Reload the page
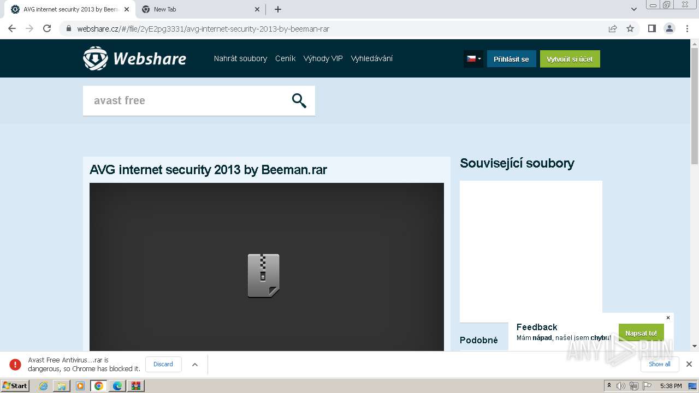 tap(47, 28)
